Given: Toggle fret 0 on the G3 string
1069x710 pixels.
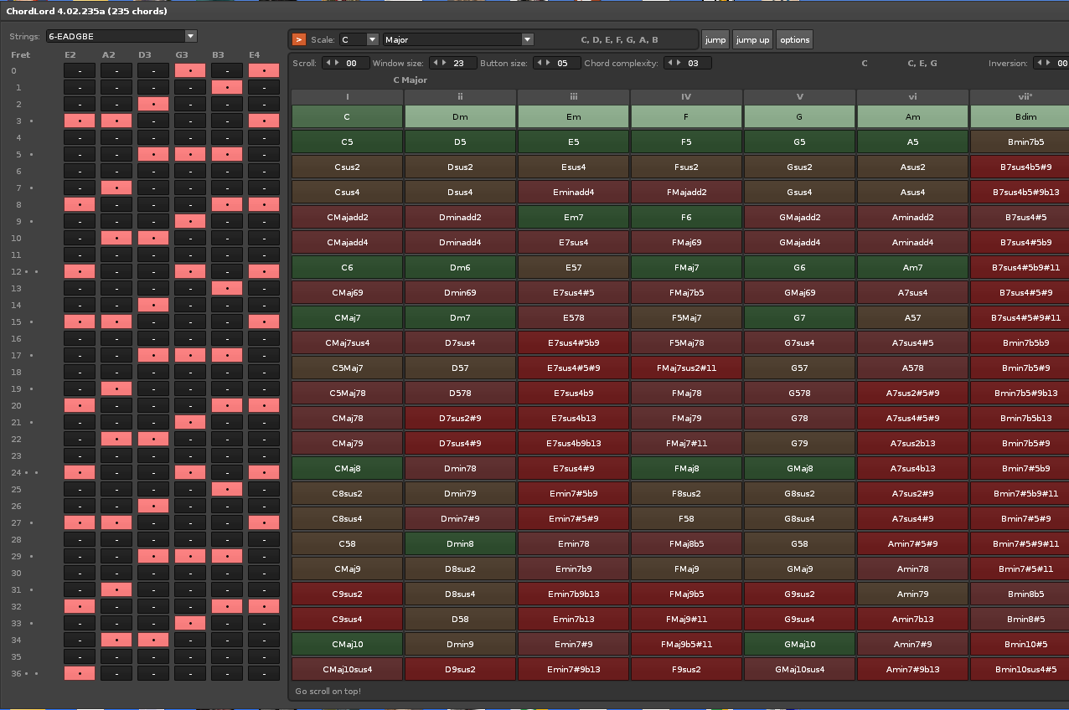Looking at the screenshot, I should coord(190,71).
